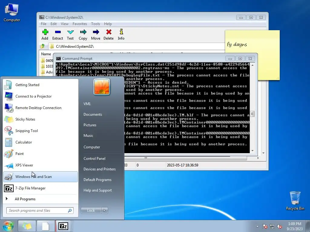The width and height of the screenshot is (310, 232).
Task: Select the 0409 folder row
Action: click(47, 60)
